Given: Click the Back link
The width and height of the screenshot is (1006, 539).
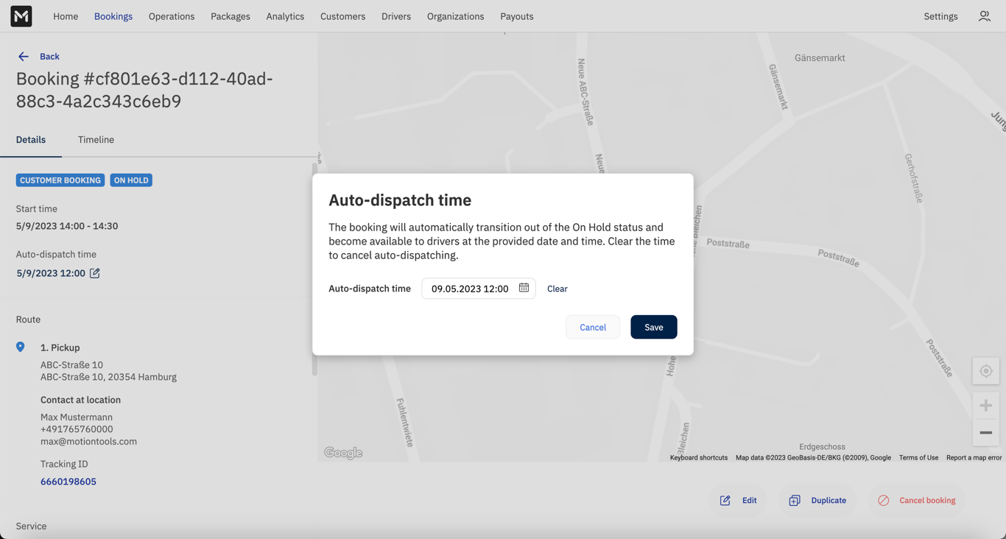Looking at the screenshot, I should coord(49,57).
